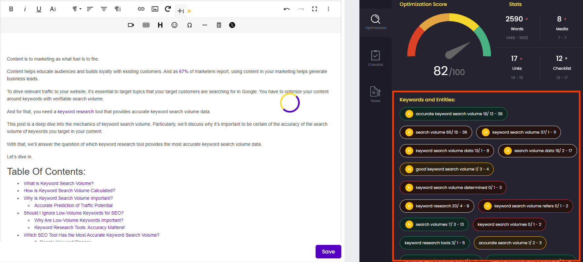Undo the last edit
583x262 pixels.
point(287,9)
